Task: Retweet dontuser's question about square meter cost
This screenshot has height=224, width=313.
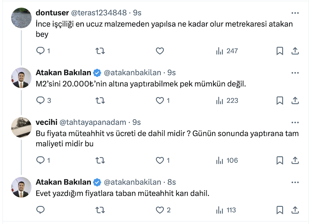Action: (x=100, y=51)
